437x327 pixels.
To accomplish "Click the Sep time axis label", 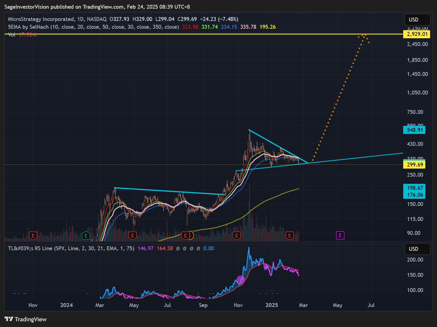I will (203, 305).
